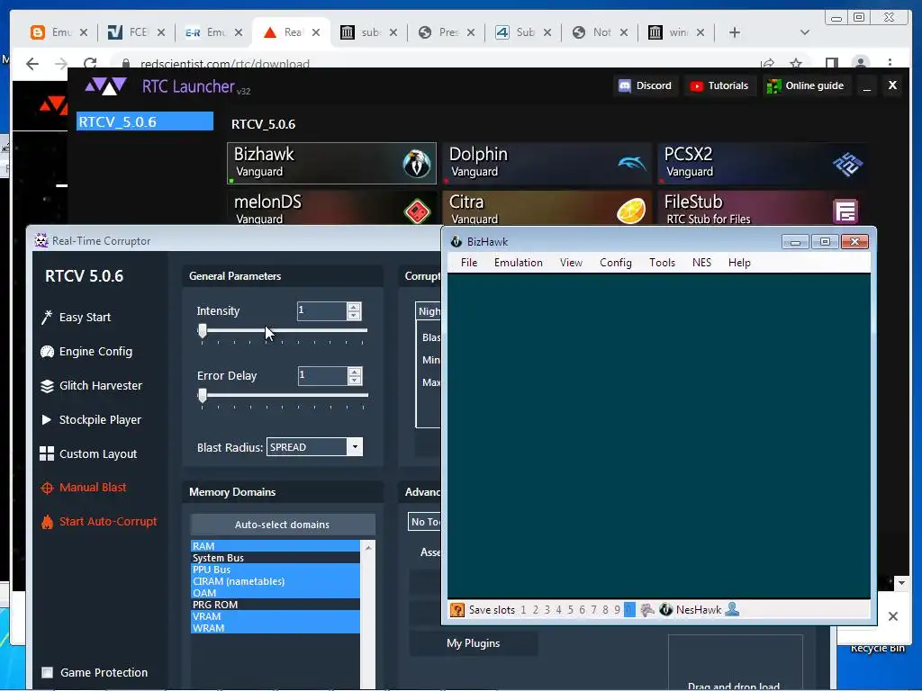
Task: Bookmark this page with star icon
Action: 796,64
